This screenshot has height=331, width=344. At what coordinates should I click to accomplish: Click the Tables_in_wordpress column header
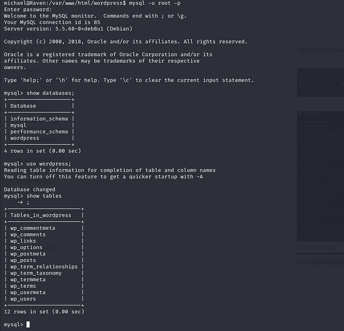tap(40, 215)
